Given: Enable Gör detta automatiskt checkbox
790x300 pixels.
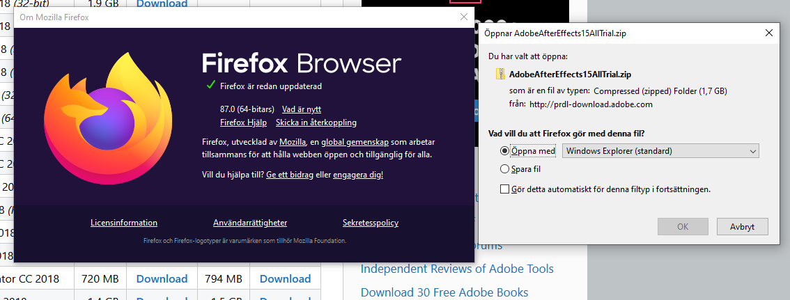Looking at the screenshot, I should point(505,189).
